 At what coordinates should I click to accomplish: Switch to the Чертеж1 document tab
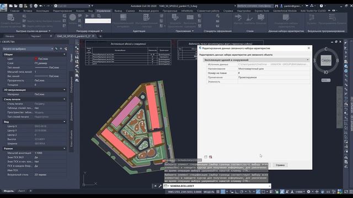pyautogui.click(x=36, y=36)
